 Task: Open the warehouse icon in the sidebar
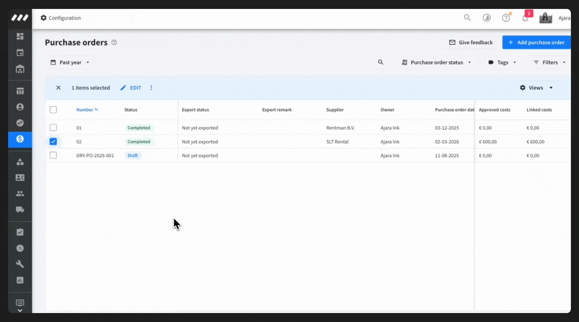(20, 69)
